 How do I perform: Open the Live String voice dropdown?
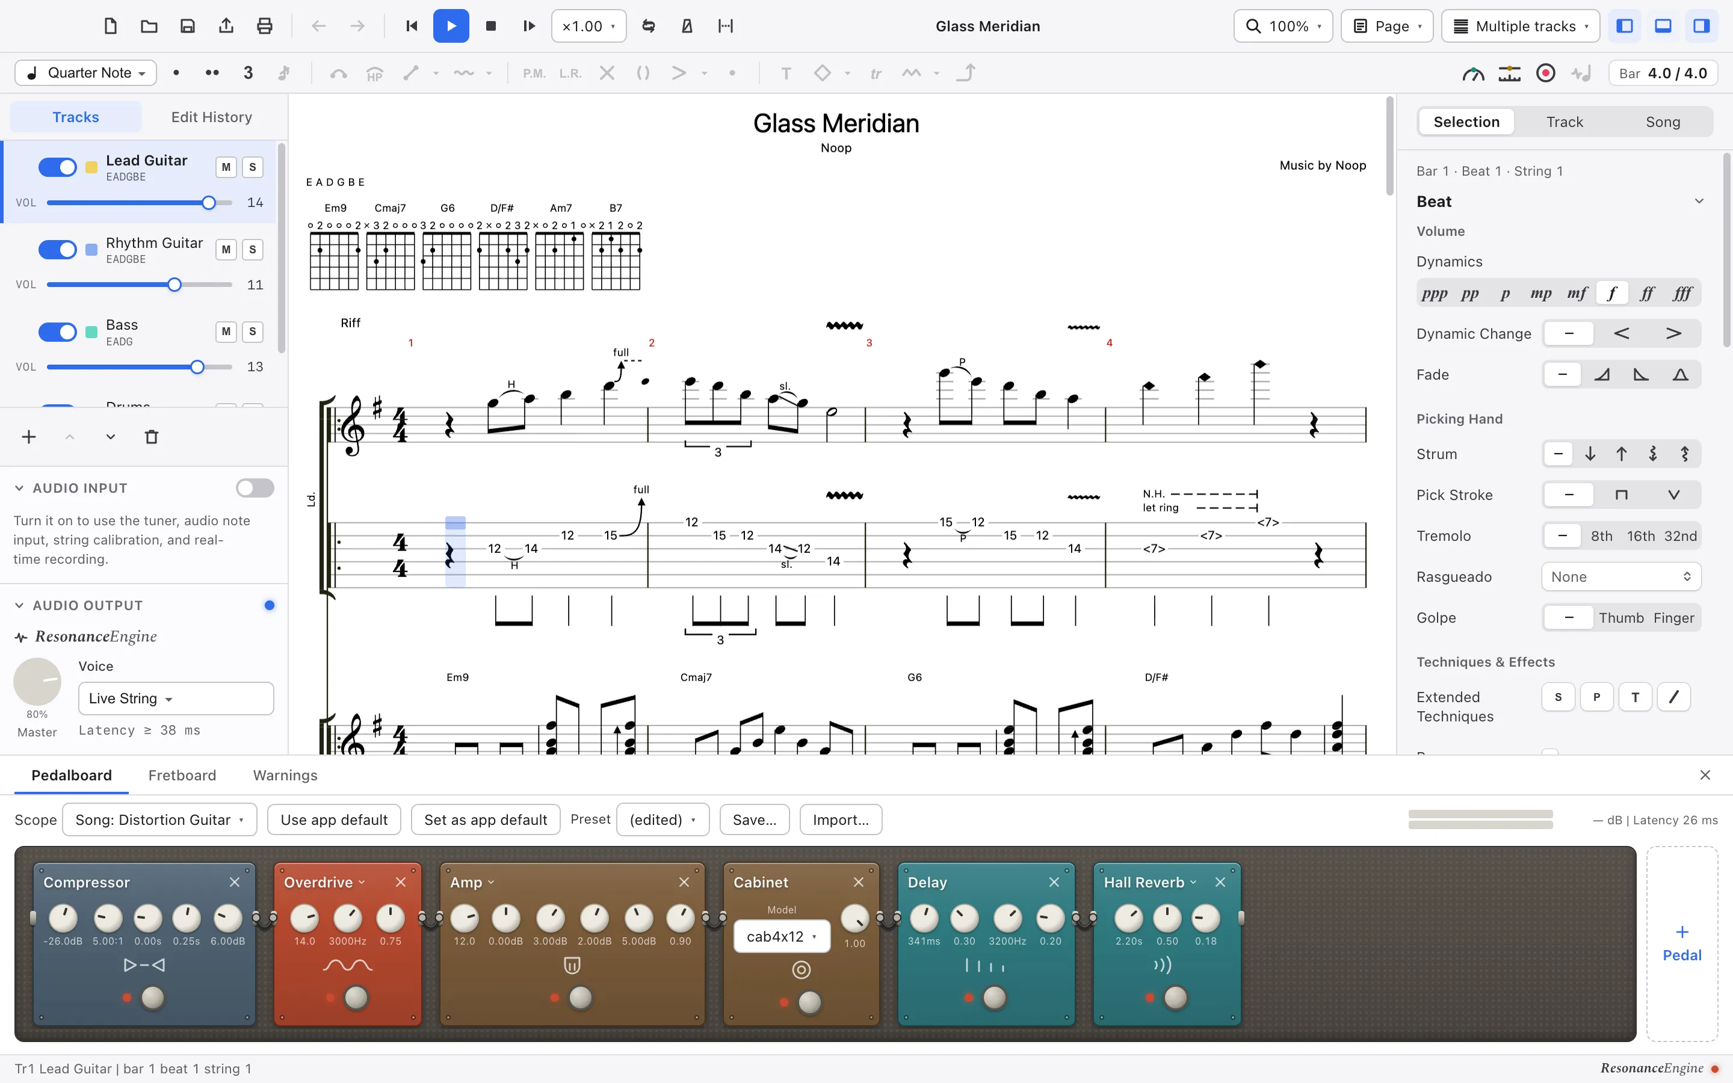point(176,699)
